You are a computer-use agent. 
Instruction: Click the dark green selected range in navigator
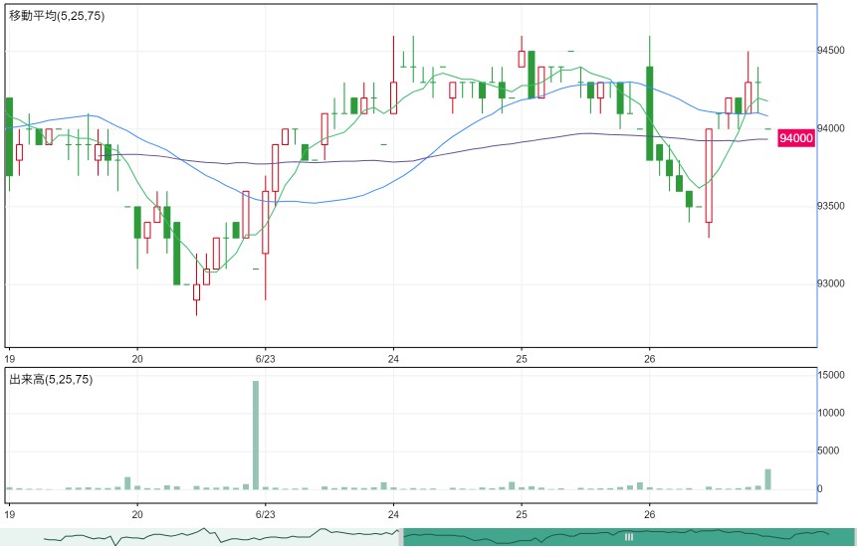coord(629,537)
